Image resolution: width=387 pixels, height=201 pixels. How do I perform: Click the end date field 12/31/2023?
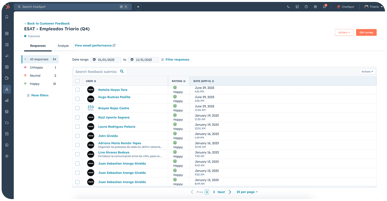[x=144, y=60]
